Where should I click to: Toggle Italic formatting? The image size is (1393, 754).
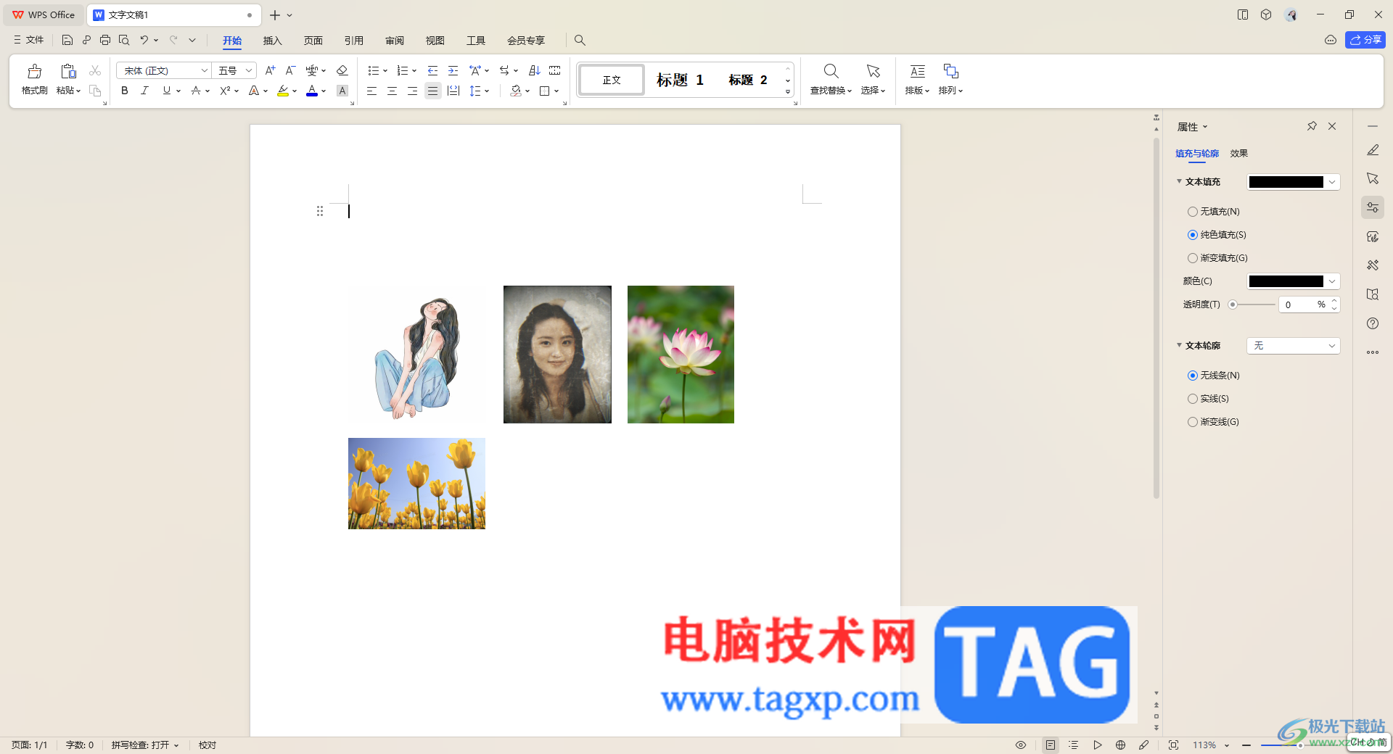click(144, 91)
